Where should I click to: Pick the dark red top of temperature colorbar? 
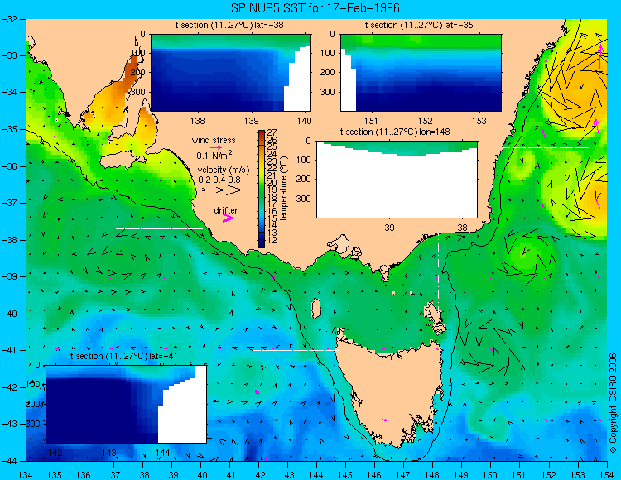click(262, 135)
